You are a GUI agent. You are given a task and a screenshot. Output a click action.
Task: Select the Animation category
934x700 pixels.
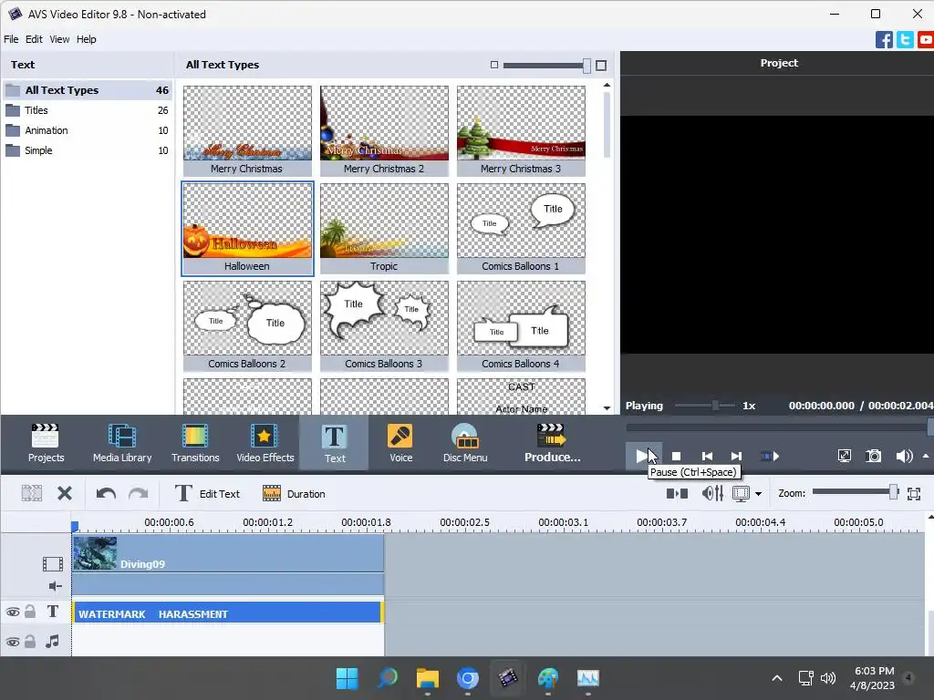click(87, 130)
